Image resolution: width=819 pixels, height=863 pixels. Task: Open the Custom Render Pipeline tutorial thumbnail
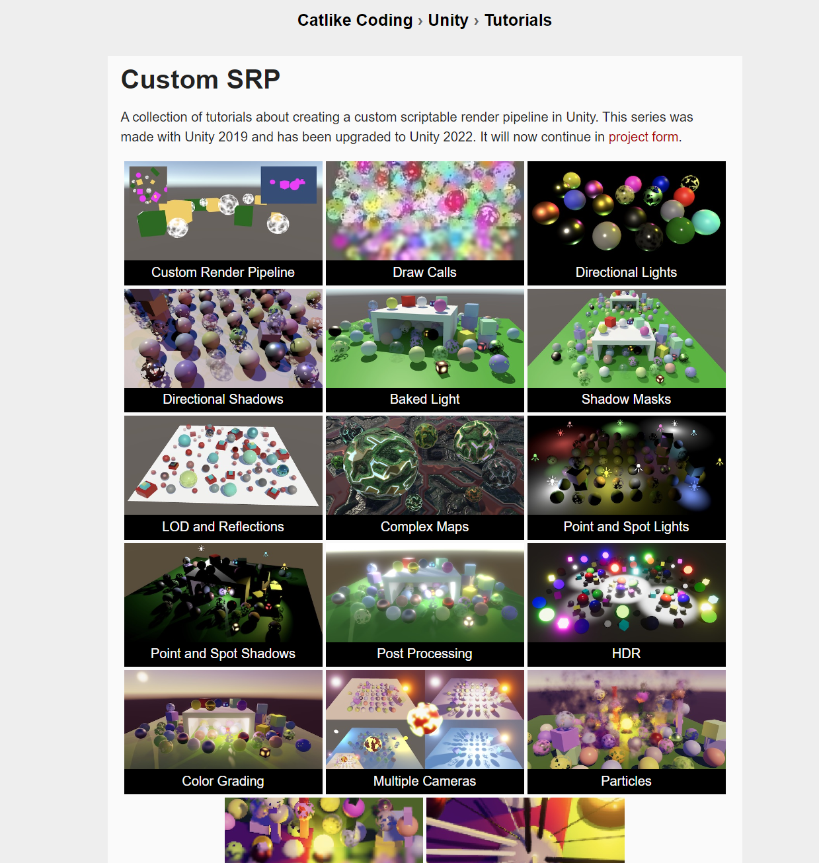click(x=223, y=223)
